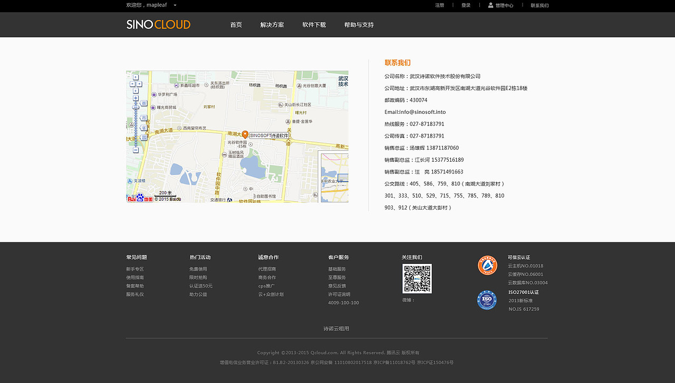The height and width of the screenshot is (383, 675).
Task: Open cps推广 footer link
Action: 266,286
